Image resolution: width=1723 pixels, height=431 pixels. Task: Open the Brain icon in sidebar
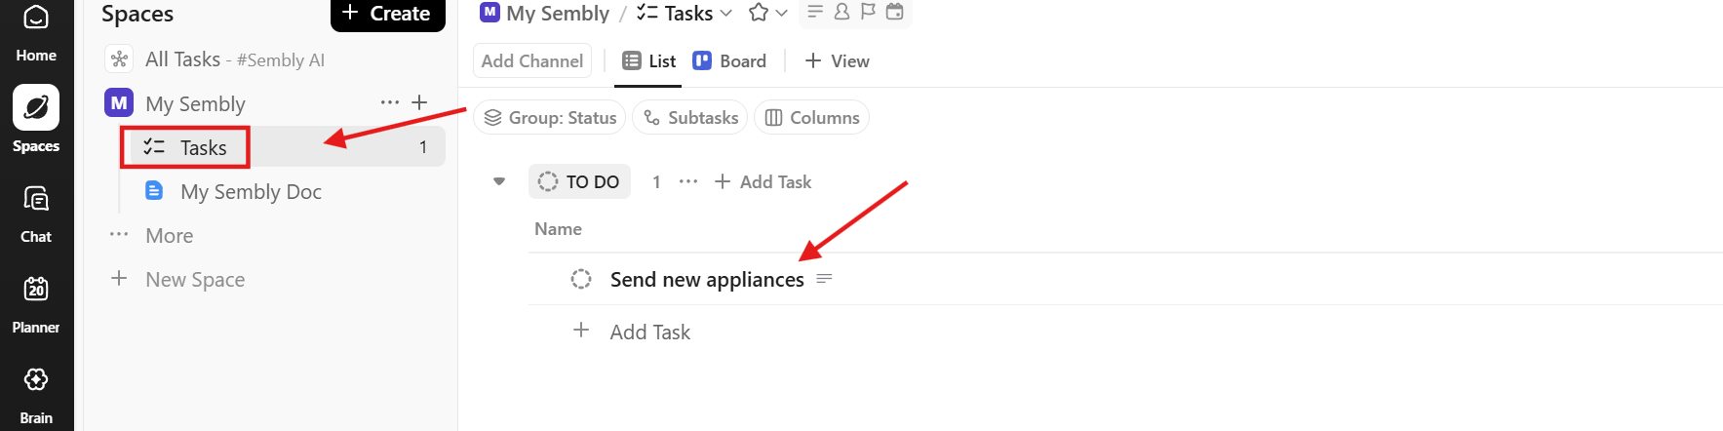tap(36, 380)
